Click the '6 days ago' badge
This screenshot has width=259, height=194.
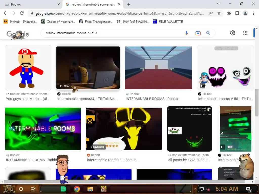(97, 147)
